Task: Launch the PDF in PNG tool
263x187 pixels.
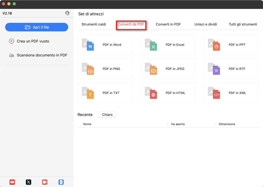Action: (105, 69)
